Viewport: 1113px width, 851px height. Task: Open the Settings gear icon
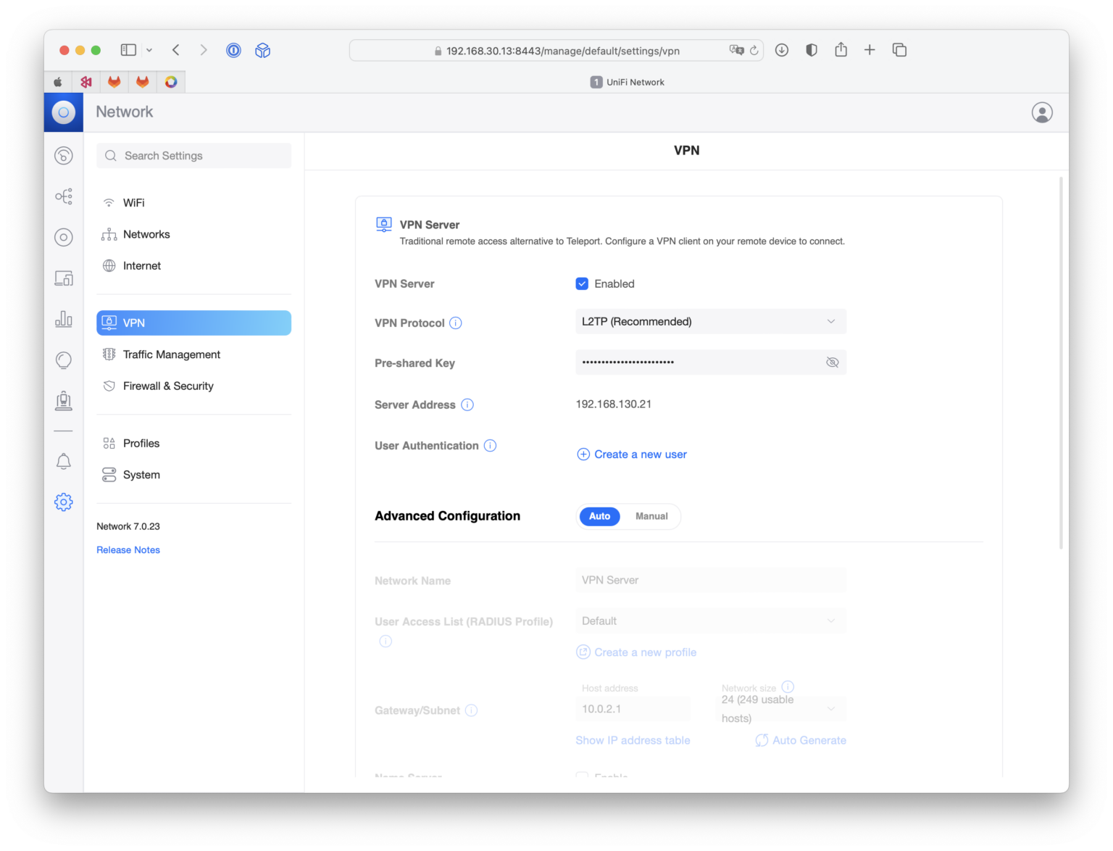(64, 502)
